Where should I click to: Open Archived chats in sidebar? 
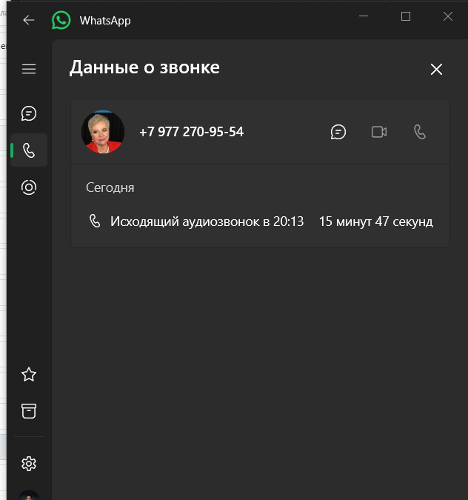29,411
